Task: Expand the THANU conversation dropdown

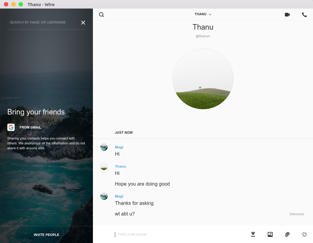Action: click(x=203, y=14)
